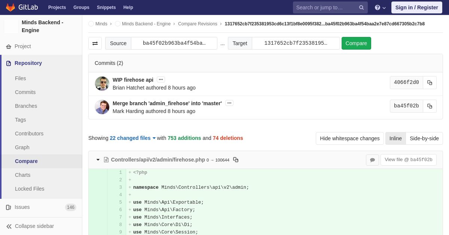
Task: Toggle comments for firehose.php file
Action: coord(372,160)
